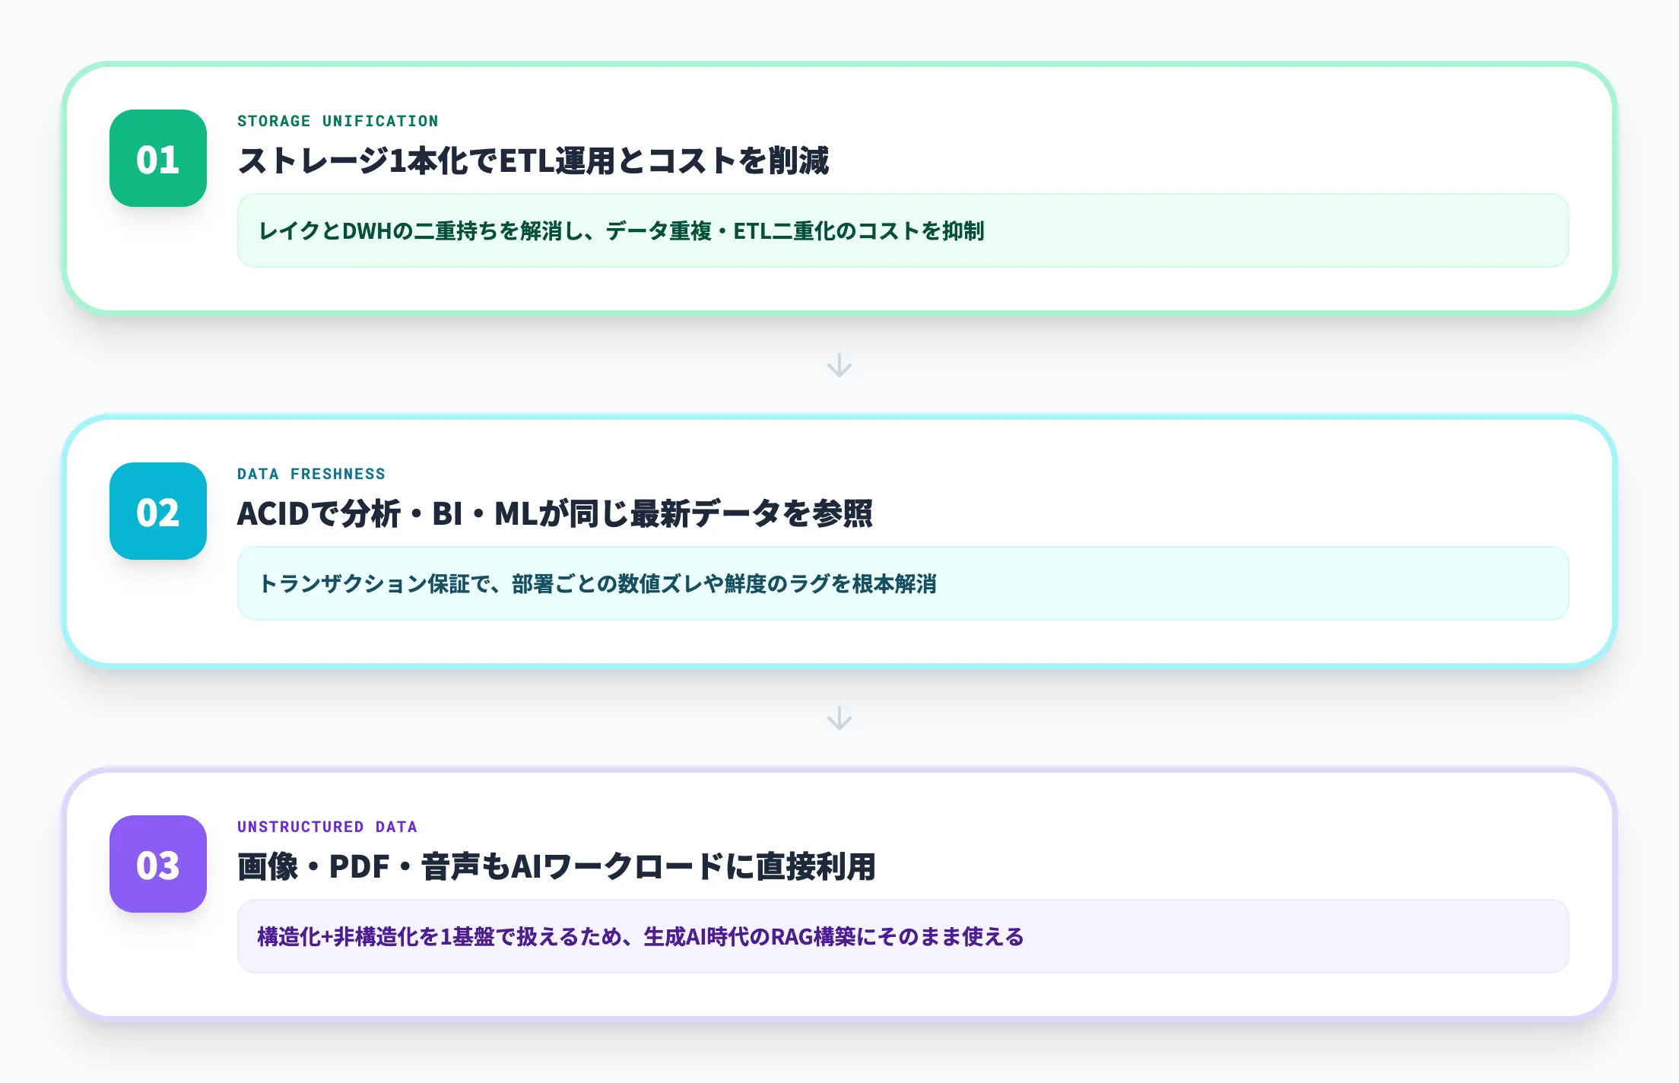1679x1083 pixels.
Task: Switch to the DATA FRESHNESS section tab
Action: [x=311, y=473]
